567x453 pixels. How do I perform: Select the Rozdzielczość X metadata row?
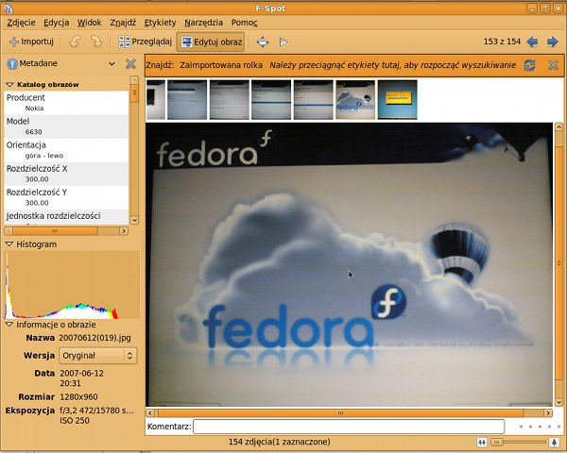(x=66, y=174)
